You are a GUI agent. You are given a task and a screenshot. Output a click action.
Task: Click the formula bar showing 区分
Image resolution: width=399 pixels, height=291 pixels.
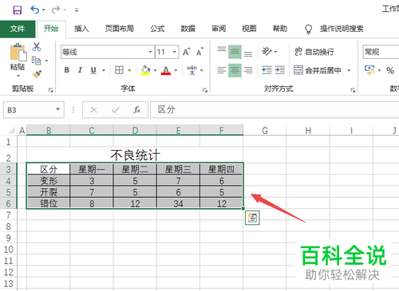click(x=275, y=110)
